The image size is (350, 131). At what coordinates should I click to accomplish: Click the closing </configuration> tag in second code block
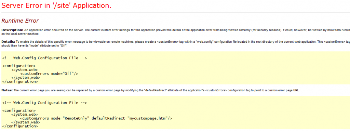20,126
